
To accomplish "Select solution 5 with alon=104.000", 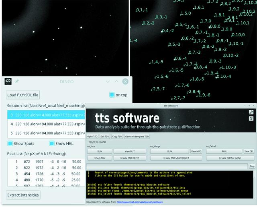I will 46,133.
